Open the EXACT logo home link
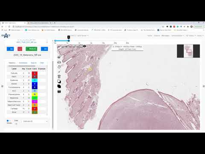 (6, 36)
